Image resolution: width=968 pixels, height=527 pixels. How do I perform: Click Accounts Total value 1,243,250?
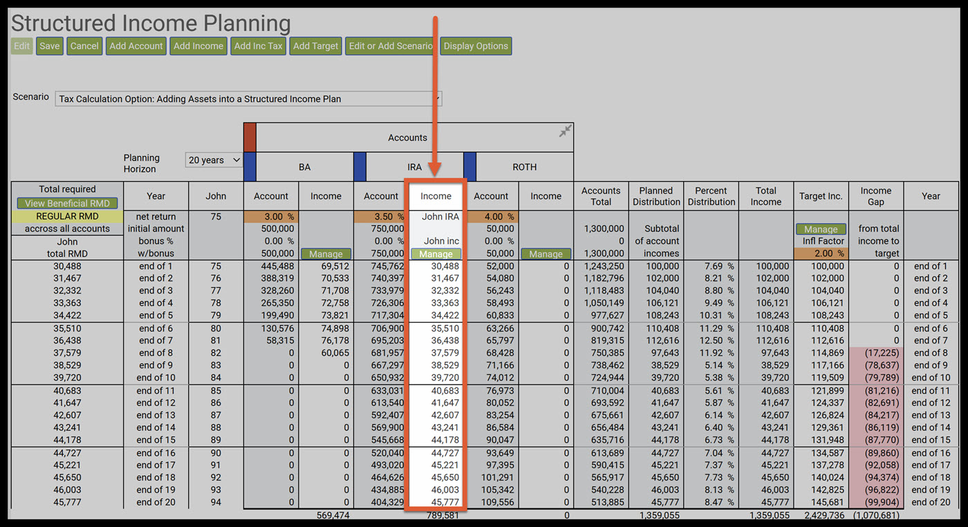click(603, 267)
